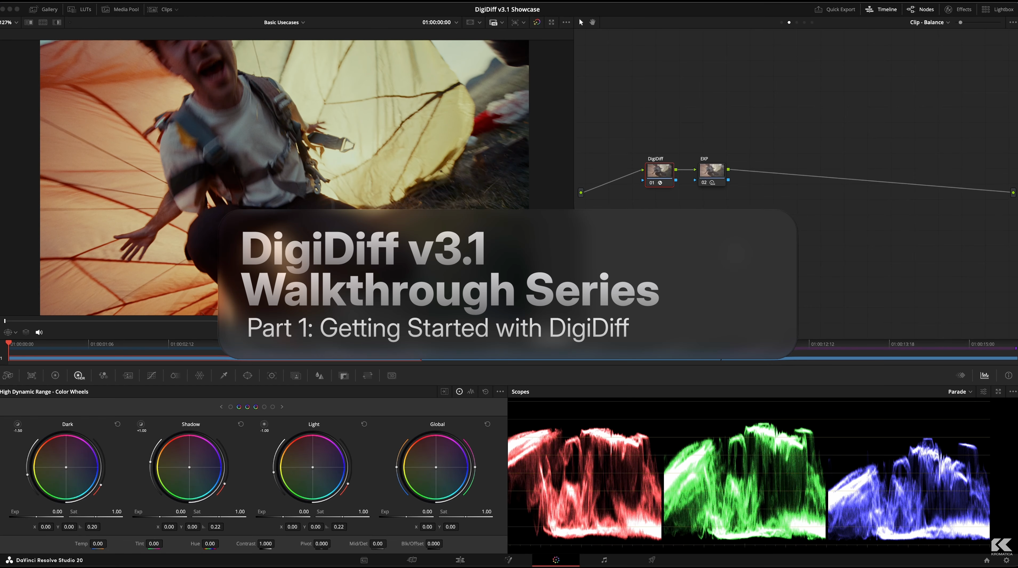The width and height of the screenshot is (1018, 568).
Task: Open the Key palette
Action: [x=344, y=375]
